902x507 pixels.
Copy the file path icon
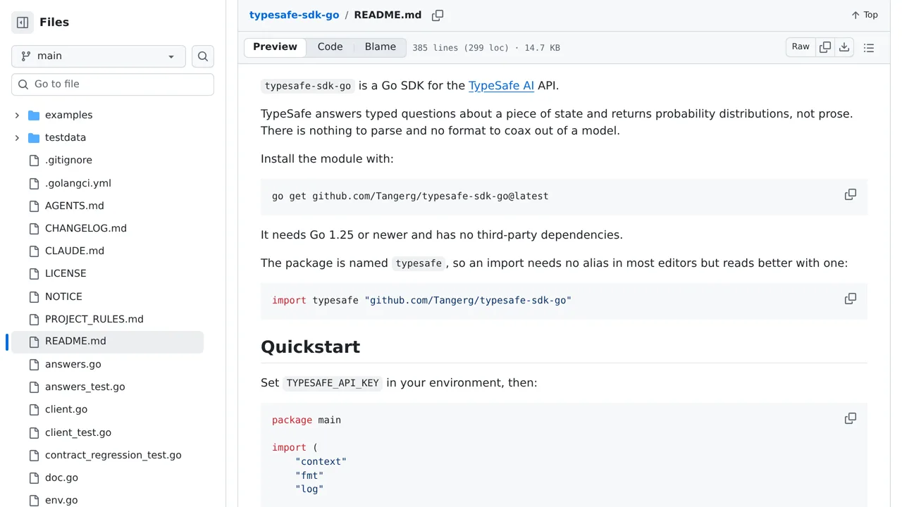[x=438, y=15]
